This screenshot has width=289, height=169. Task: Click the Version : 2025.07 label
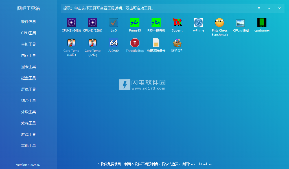coord(29,165)
